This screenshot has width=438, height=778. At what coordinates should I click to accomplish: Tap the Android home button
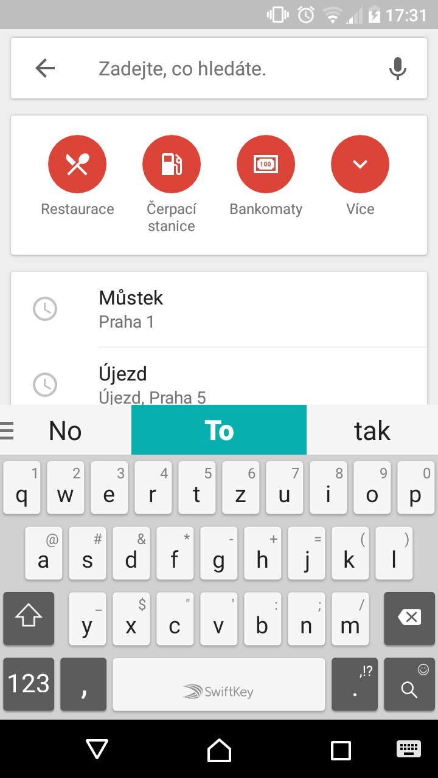coord(219,750)
